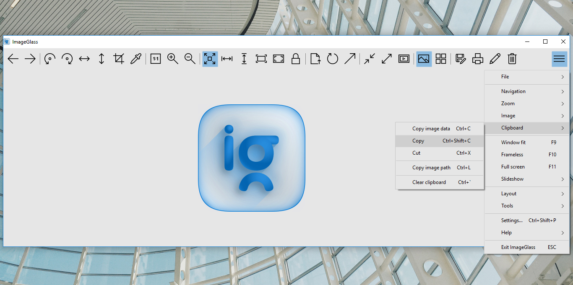The width and height of the screenshot is (573, 285).
Task: Select the Crop tool
Action: (x=119, y=59)
